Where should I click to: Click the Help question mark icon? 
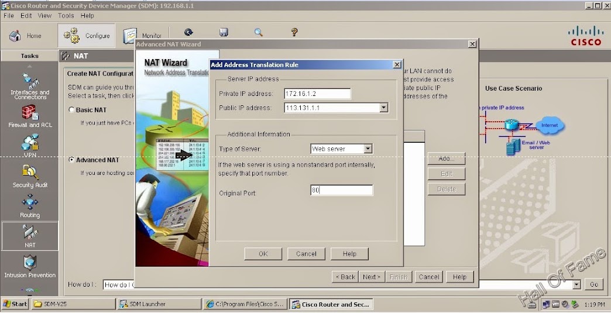click(x=294, y=32)
